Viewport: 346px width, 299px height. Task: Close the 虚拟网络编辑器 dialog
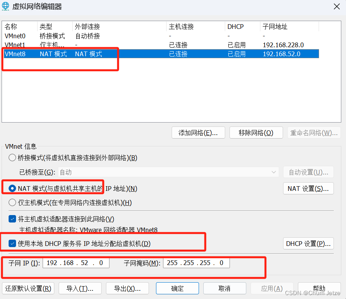337,6
